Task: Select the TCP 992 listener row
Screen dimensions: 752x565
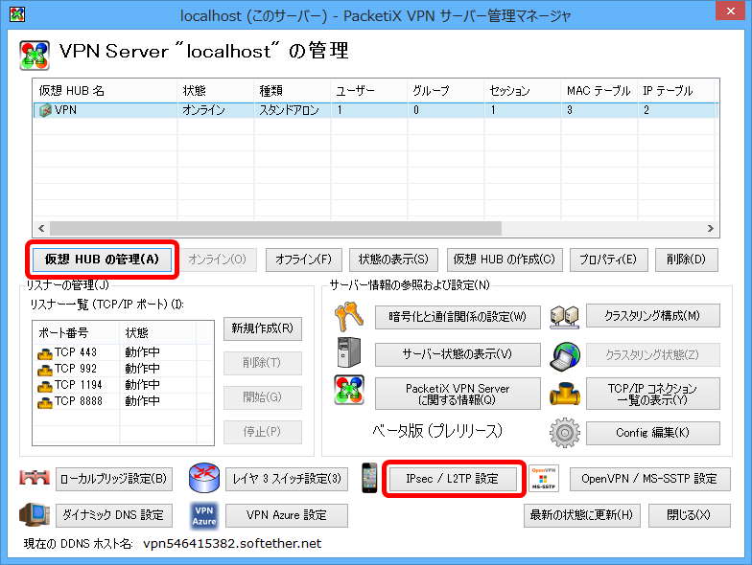Action: 123,370
